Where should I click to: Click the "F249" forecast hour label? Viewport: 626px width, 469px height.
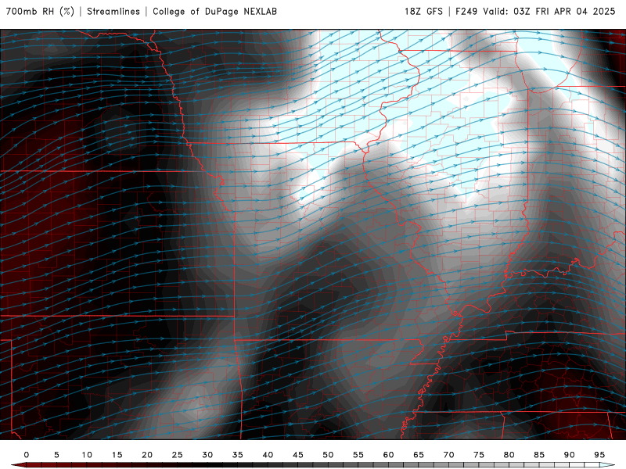tap(466, 11)
